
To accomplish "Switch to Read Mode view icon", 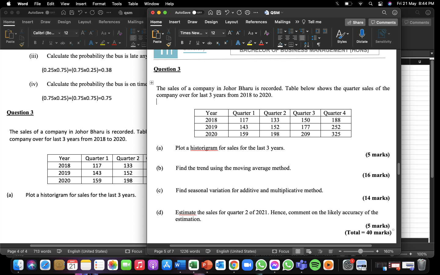I will (x=298, y=251).
